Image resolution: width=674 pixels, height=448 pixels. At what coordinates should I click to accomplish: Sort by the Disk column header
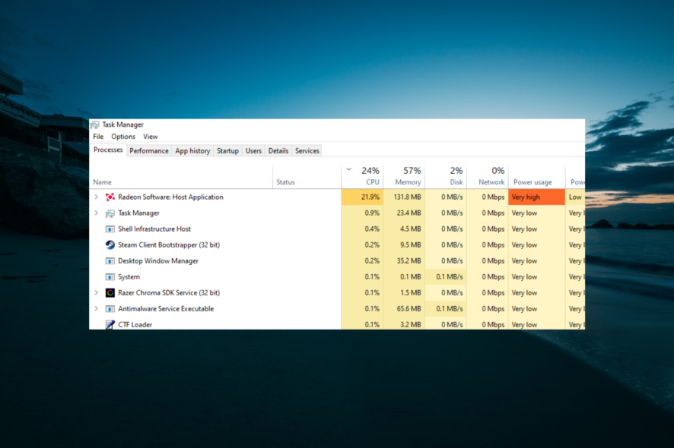point(446,177)
